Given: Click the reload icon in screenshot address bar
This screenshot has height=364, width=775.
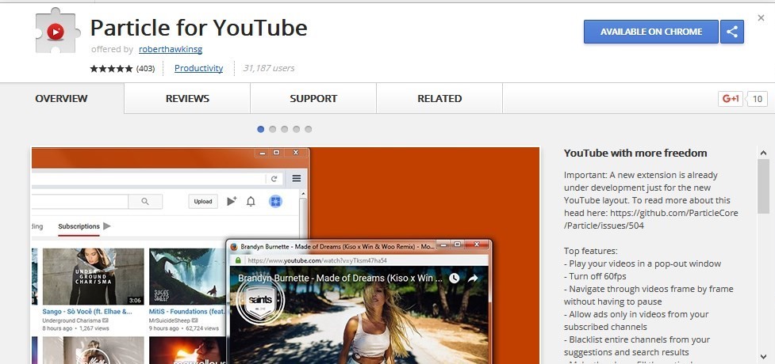Looking at the screenshot, I should 274,179.
